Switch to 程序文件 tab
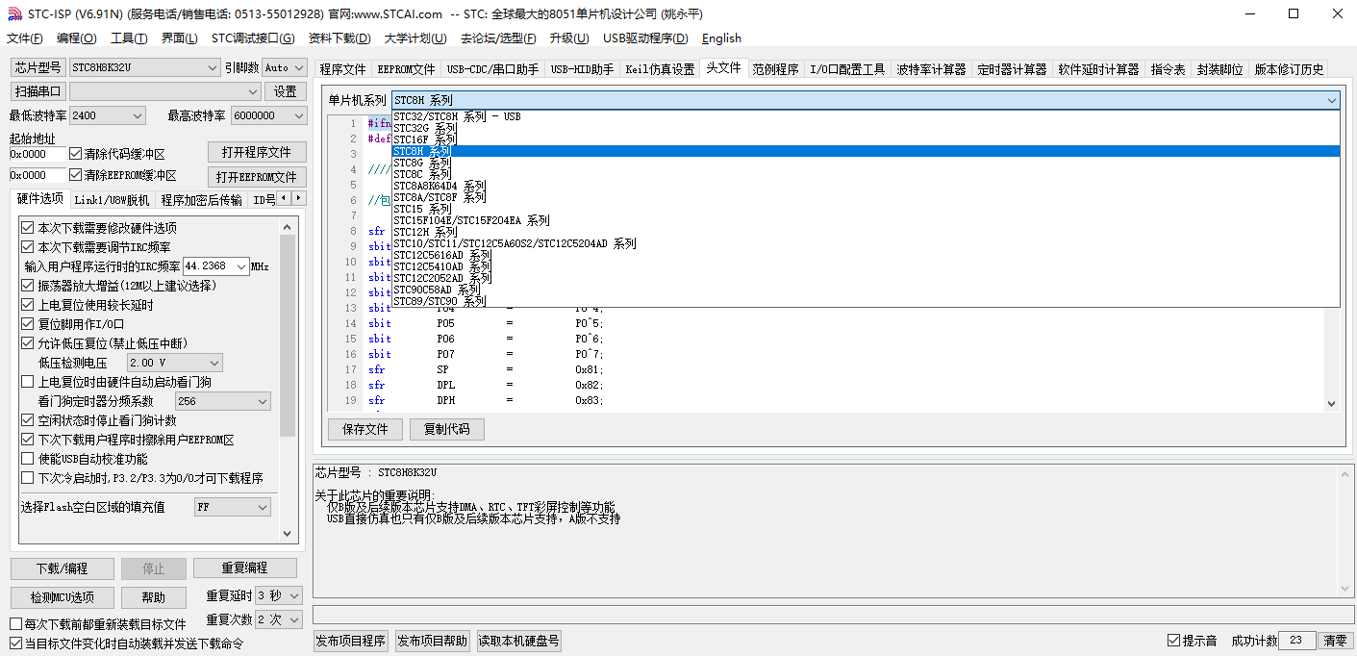 click(x=343, y=69)
